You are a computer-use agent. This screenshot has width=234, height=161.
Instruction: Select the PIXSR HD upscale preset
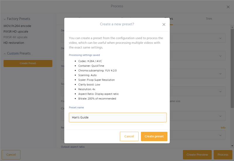pyautogui.click(x=16, y=32)
